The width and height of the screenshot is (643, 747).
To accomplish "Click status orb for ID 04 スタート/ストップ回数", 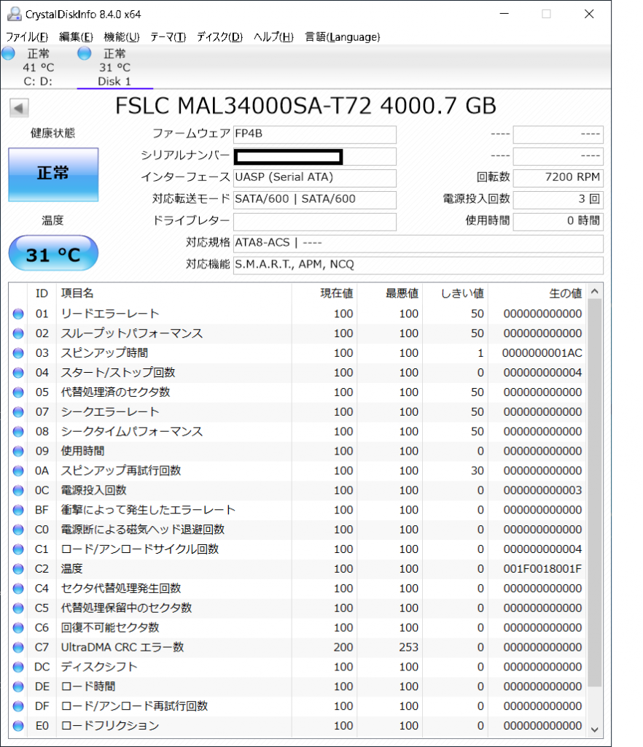I will [x=18, y=373].
